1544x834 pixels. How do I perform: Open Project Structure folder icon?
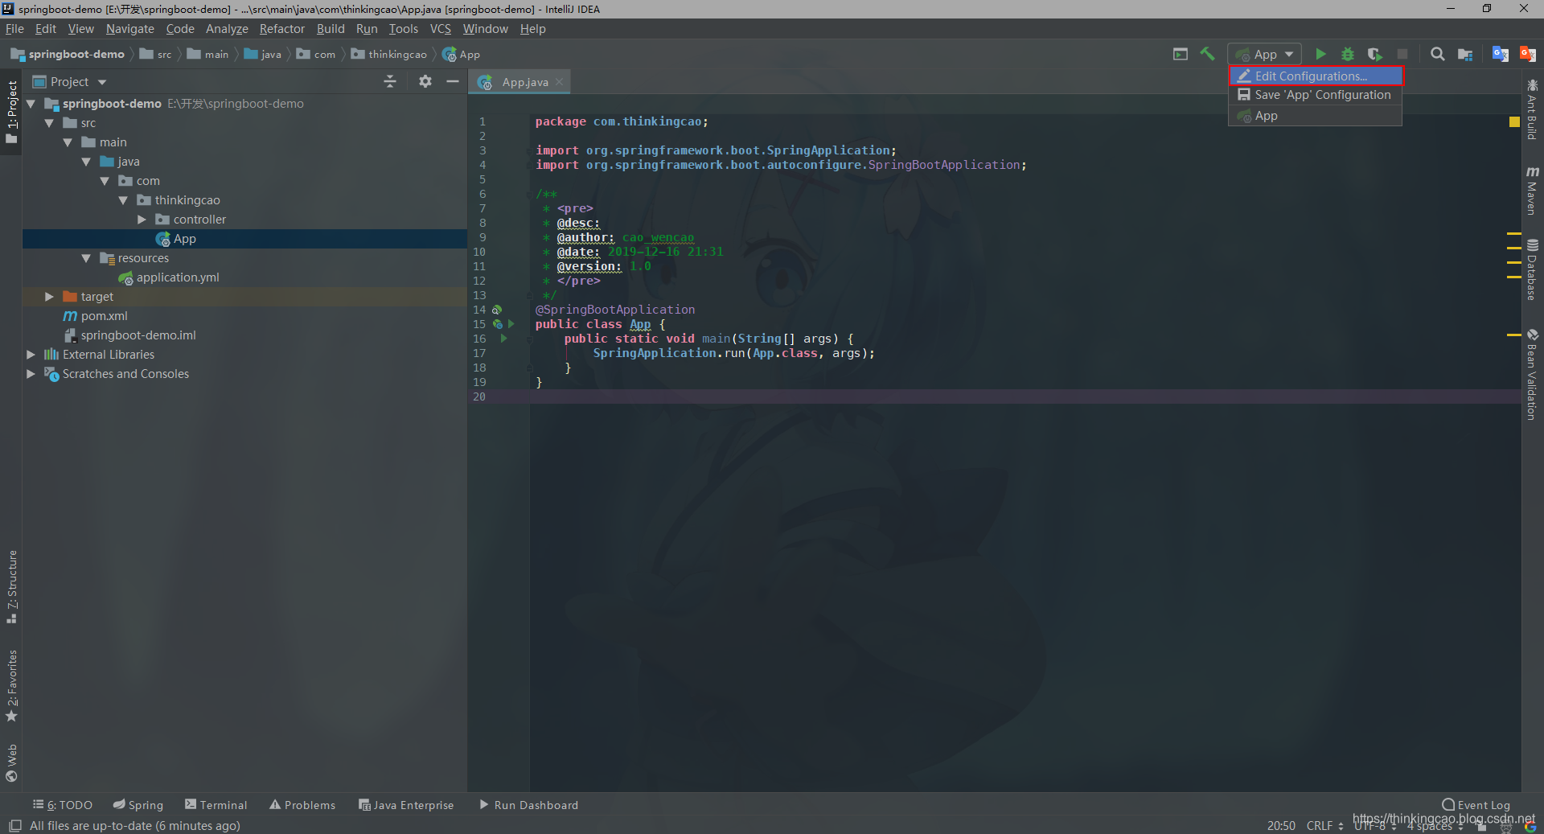(1465, 54)
